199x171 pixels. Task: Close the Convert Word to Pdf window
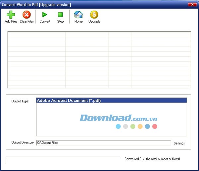coord(192,5)
